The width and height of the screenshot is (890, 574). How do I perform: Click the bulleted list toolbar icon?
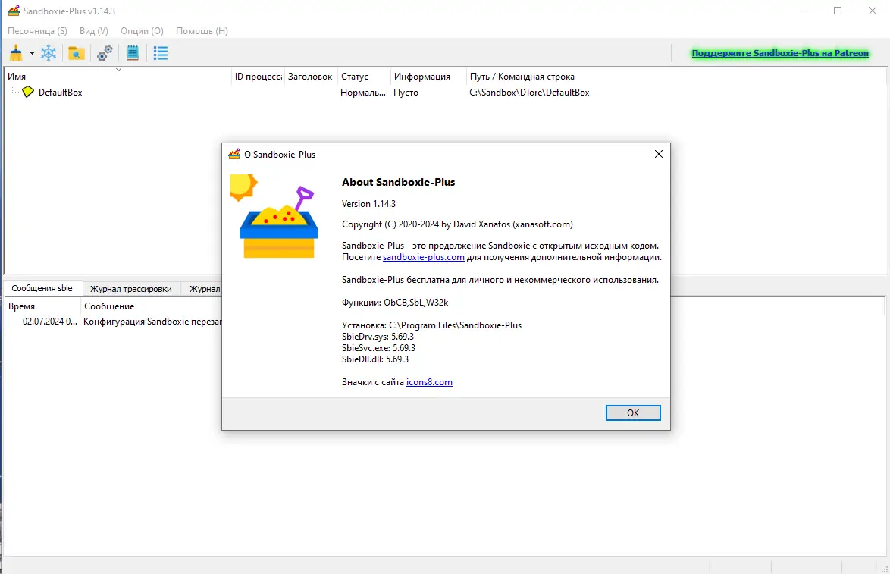[x=161, y=53]
